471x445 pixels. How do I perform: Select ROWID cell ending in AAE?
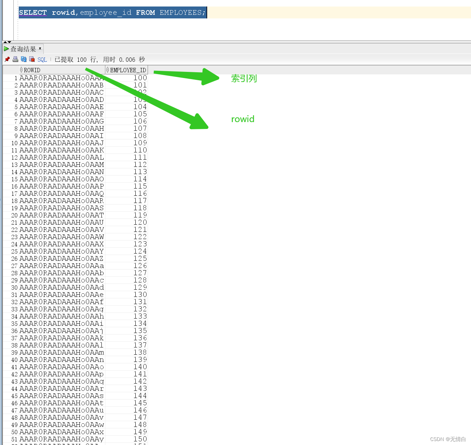(x=62, y=107)
